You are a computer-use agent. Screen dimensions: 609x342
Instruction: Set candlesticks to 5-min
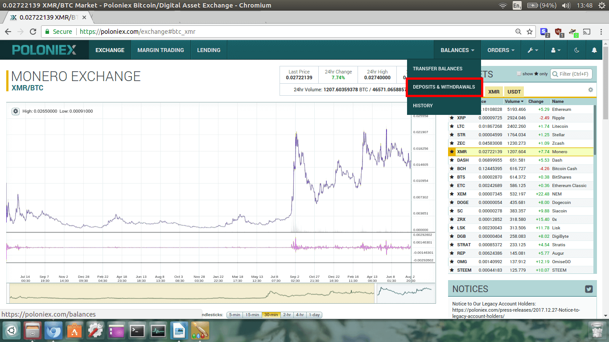click(x=235, y=315)
